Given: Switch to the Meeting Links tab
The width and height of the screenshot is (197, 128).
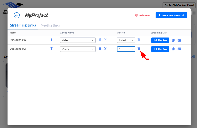Looking at the screenshot, I should pos(50,25).
